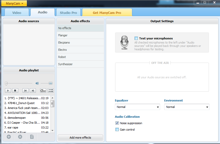Apply the Electro audio effect
This screenshot has height=144, width=220.
point(80,50)
